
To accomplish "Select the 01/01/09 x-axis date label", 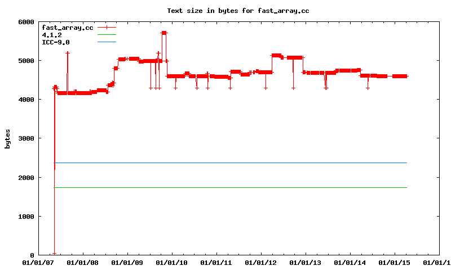I will tap(127, 263).
